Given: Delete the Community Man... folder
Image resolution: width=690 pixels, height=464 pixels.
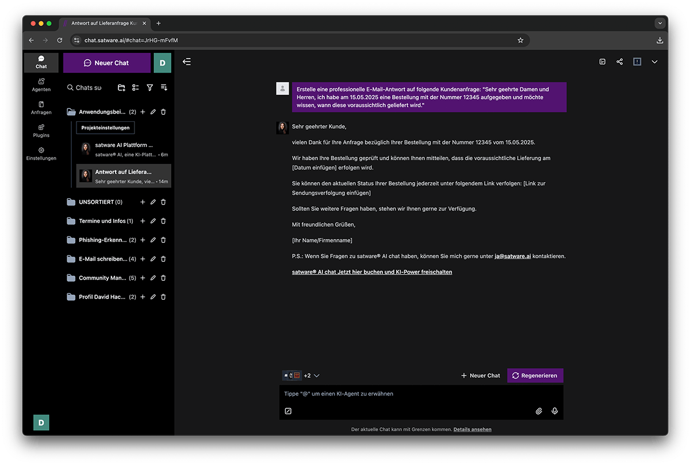Looking at the screenshot, I should (163, 278).
